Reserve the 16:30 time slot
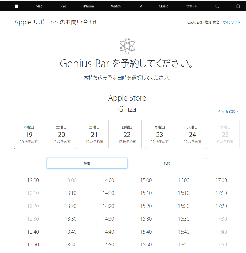 (x=184, y=219)
